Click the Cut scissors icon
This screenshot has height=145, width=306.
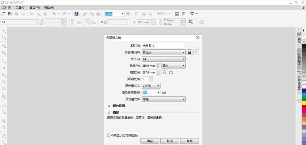(x=32, y=14)
